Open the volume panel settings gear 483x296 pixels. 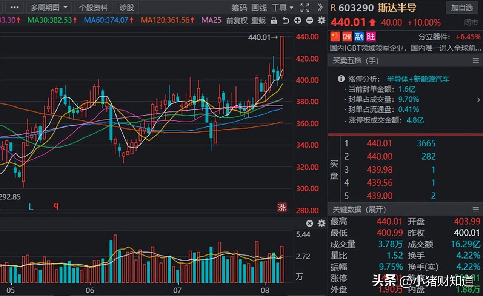[x=321, y=223]
